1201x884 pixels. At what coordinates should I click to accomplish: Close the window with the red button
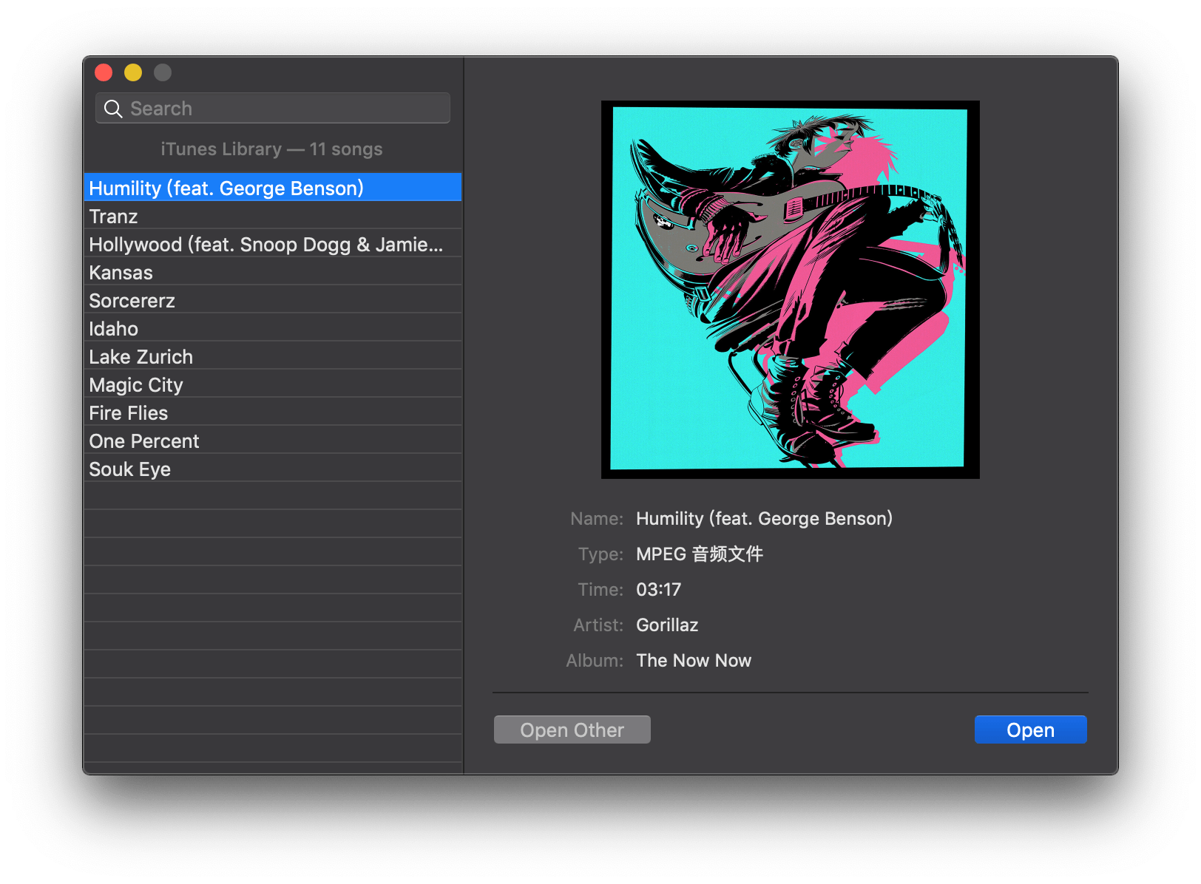coord(104,72)
